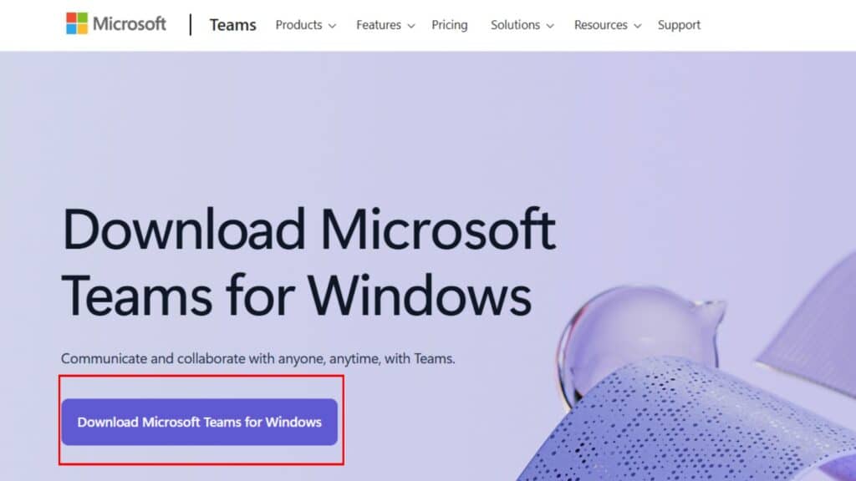Click the Microsoft logo
Image resolution: width=856 pixels, height=481 pixels.
coord(115,24)
